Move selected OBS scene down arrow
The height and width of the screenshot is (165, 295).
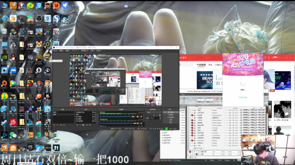(x=64, y=125)
